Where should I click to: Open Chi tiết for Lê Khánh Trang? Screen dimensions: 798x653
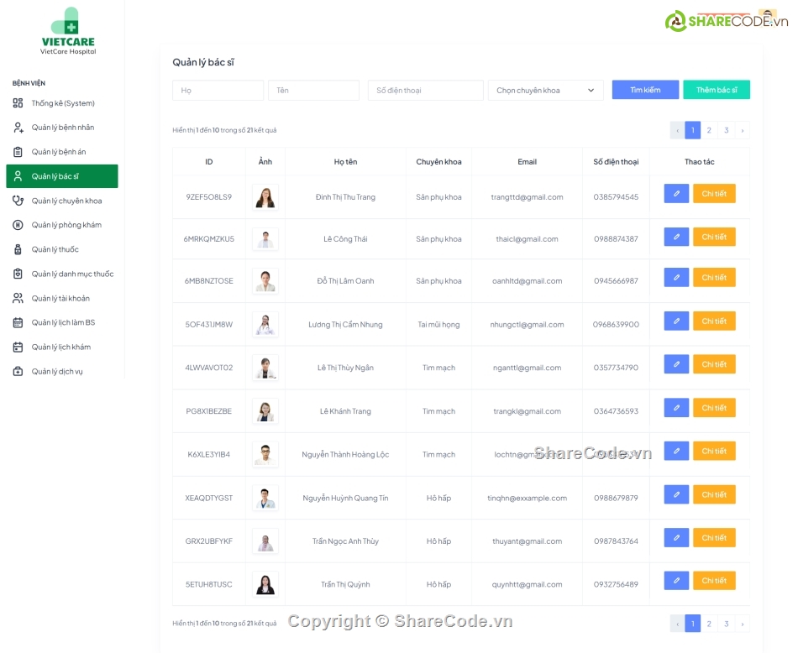point(714,407)
